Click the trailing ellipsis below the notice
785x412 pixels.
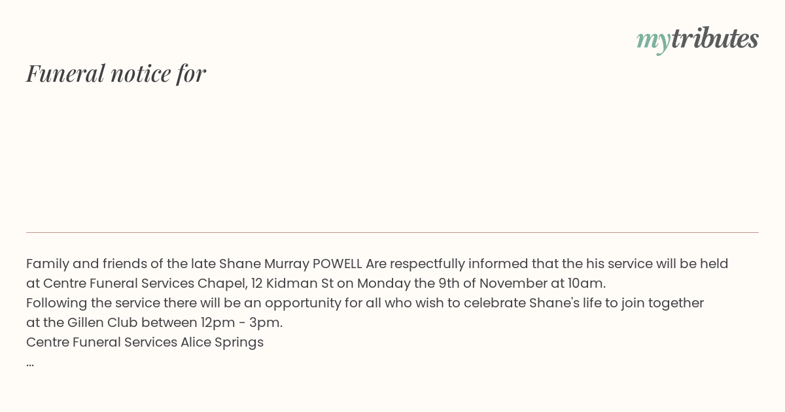point(30,363)
